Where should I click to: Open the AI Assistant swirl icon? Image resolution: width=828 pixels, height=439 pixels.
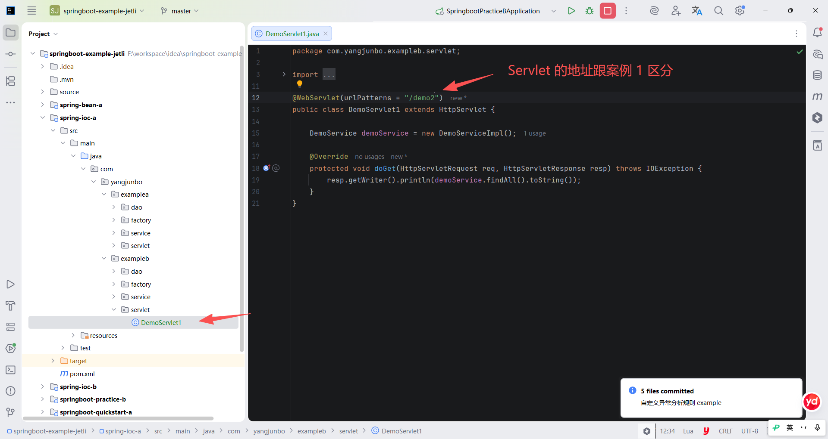[x=654, y=11]
